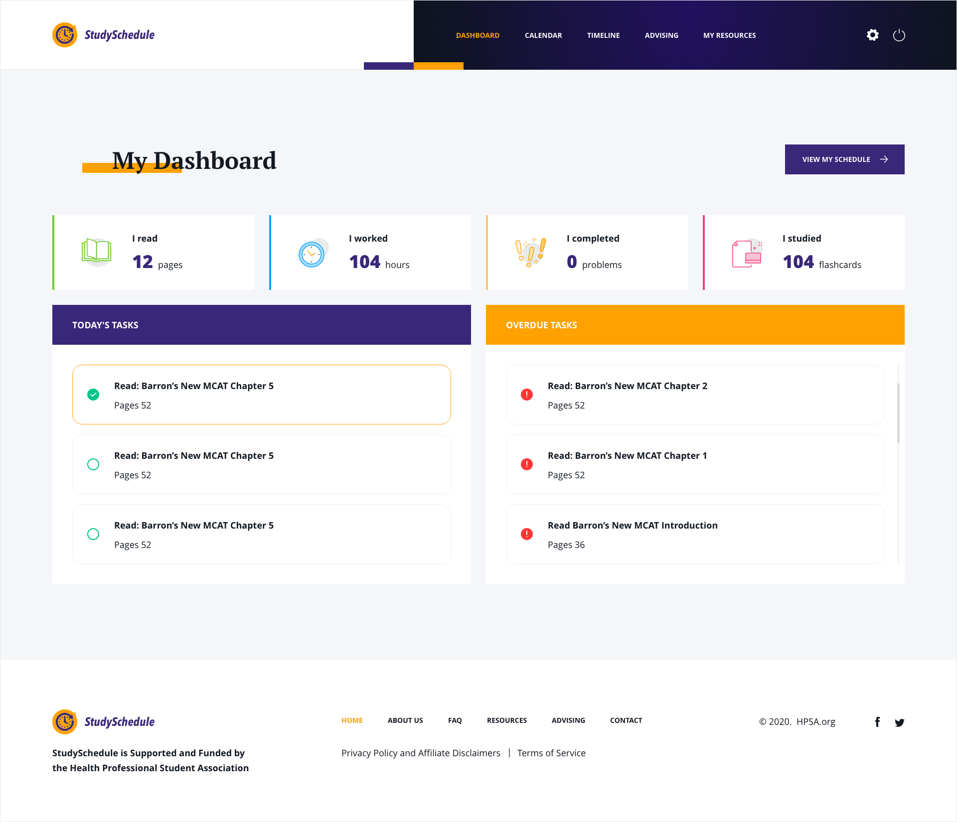Click the power logout icon
The height and width of the screenshot is (822, 957).
pyautogui.click(x=899, y=35)
